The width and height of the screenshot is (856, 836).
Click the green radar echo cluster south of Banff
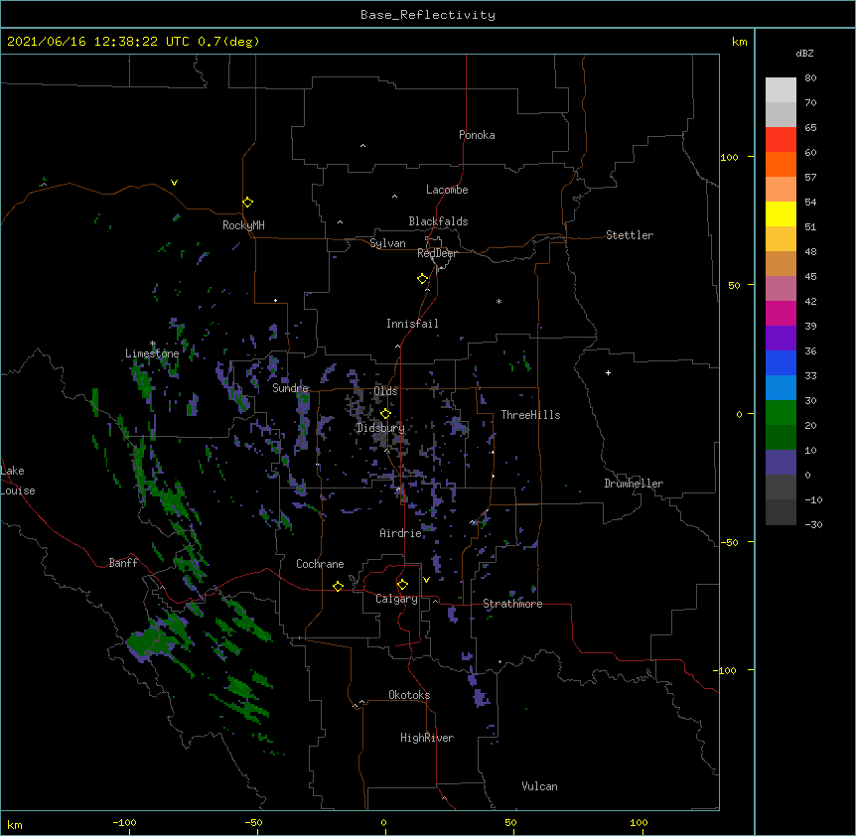tap(151, 641)
